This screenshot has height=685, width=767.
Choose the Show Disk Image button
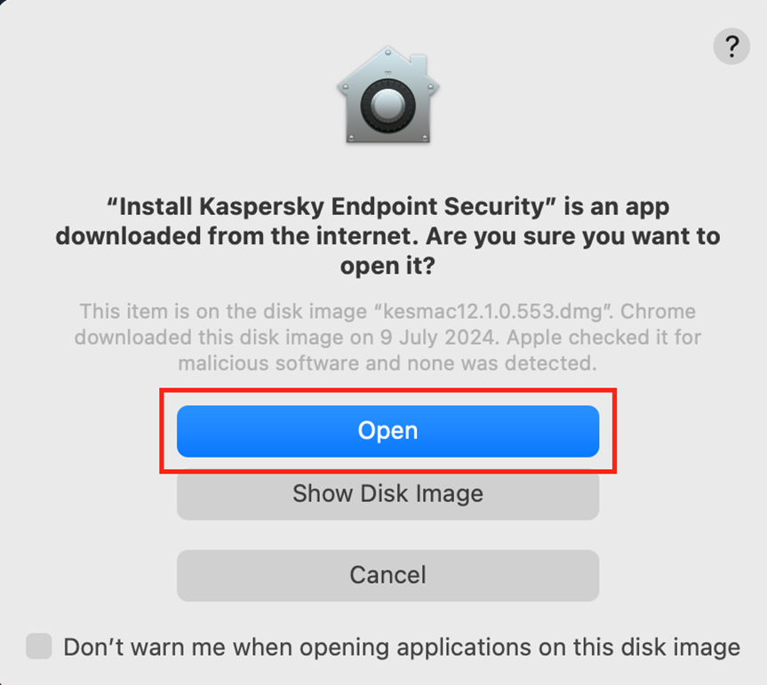[x=387, y=494]
